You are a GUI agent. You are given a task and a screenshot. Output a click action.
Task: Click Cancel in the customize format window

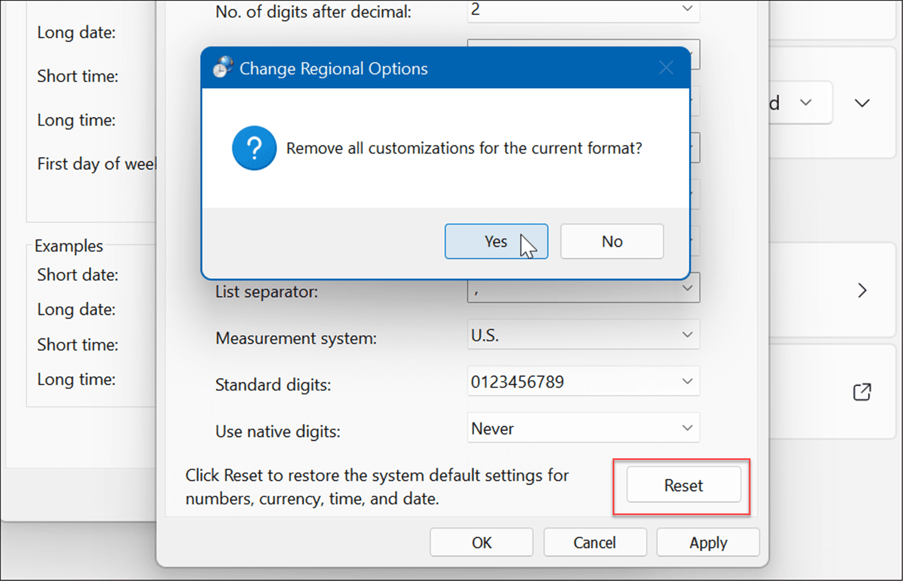(x=594, y=543)
